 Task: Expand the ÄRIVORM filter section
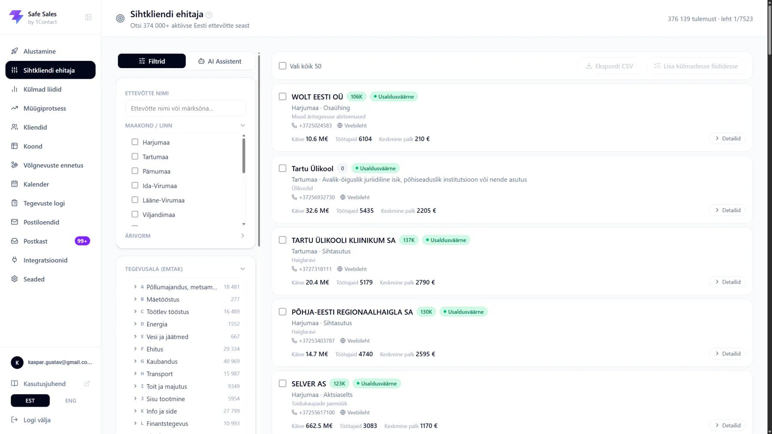243,236
